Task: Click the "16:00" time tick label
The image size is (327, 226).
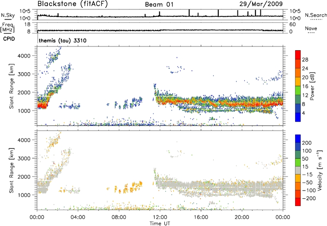Action: click(x=201, y=217)
